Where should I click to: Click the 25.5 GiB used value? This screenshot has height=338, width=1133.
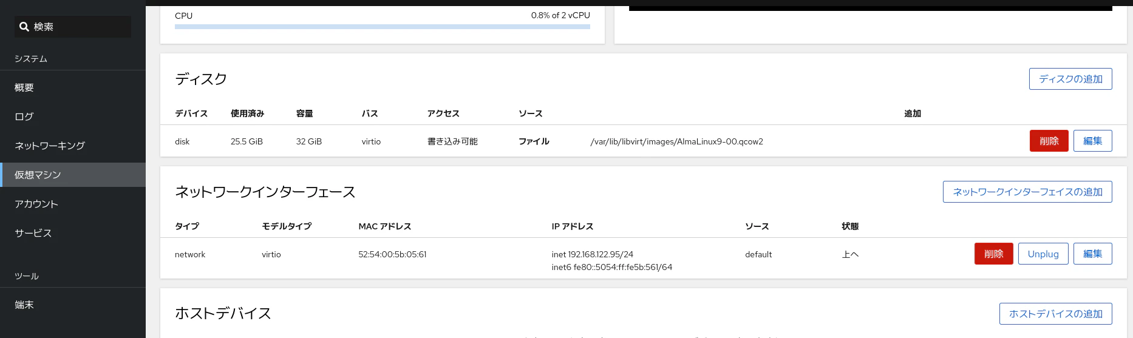pyautogui.click(x=247, y=141)
